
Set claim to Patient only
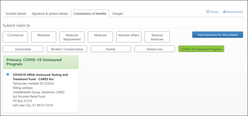pos(154,49)
